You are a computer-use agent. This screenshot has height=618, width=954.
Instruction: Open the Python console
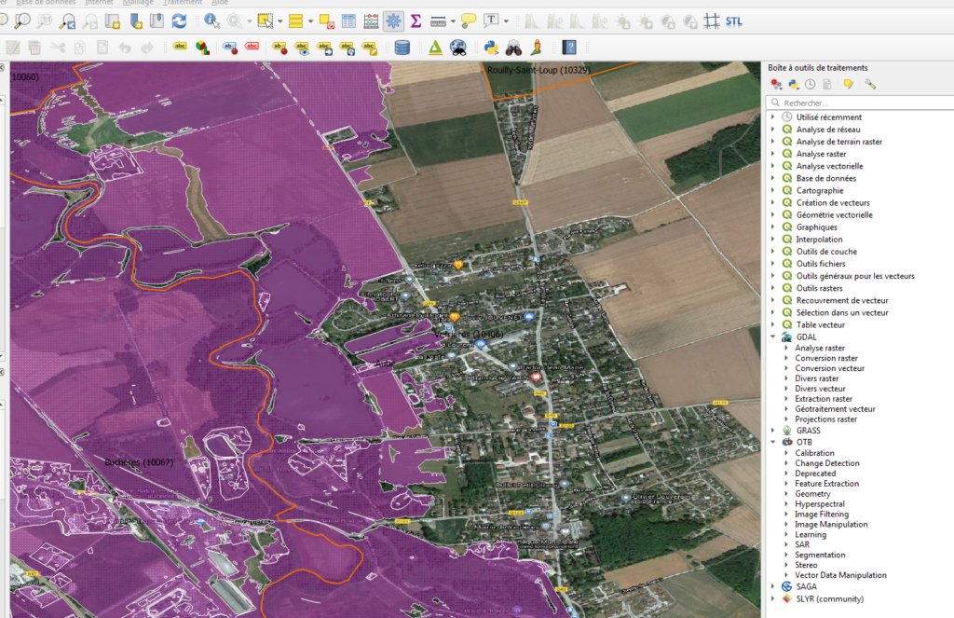pyautogui.click(x=491, y=48)
